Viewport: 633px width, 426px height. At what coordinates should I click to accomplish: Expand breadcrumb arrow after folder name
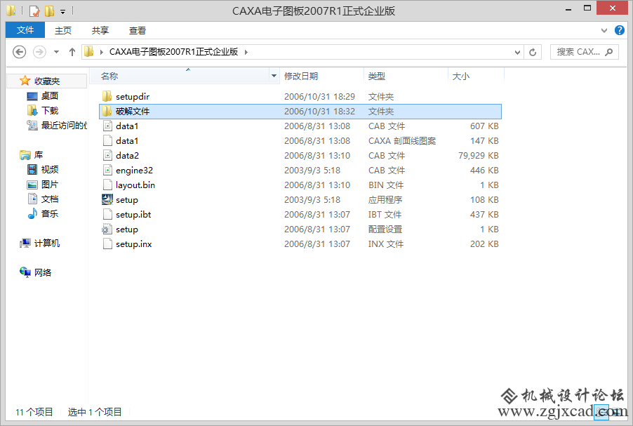click(x=246, y=52)
